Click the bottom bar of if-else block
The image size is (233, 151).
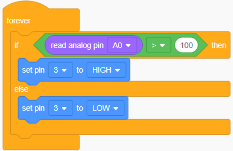coord(121,127)
